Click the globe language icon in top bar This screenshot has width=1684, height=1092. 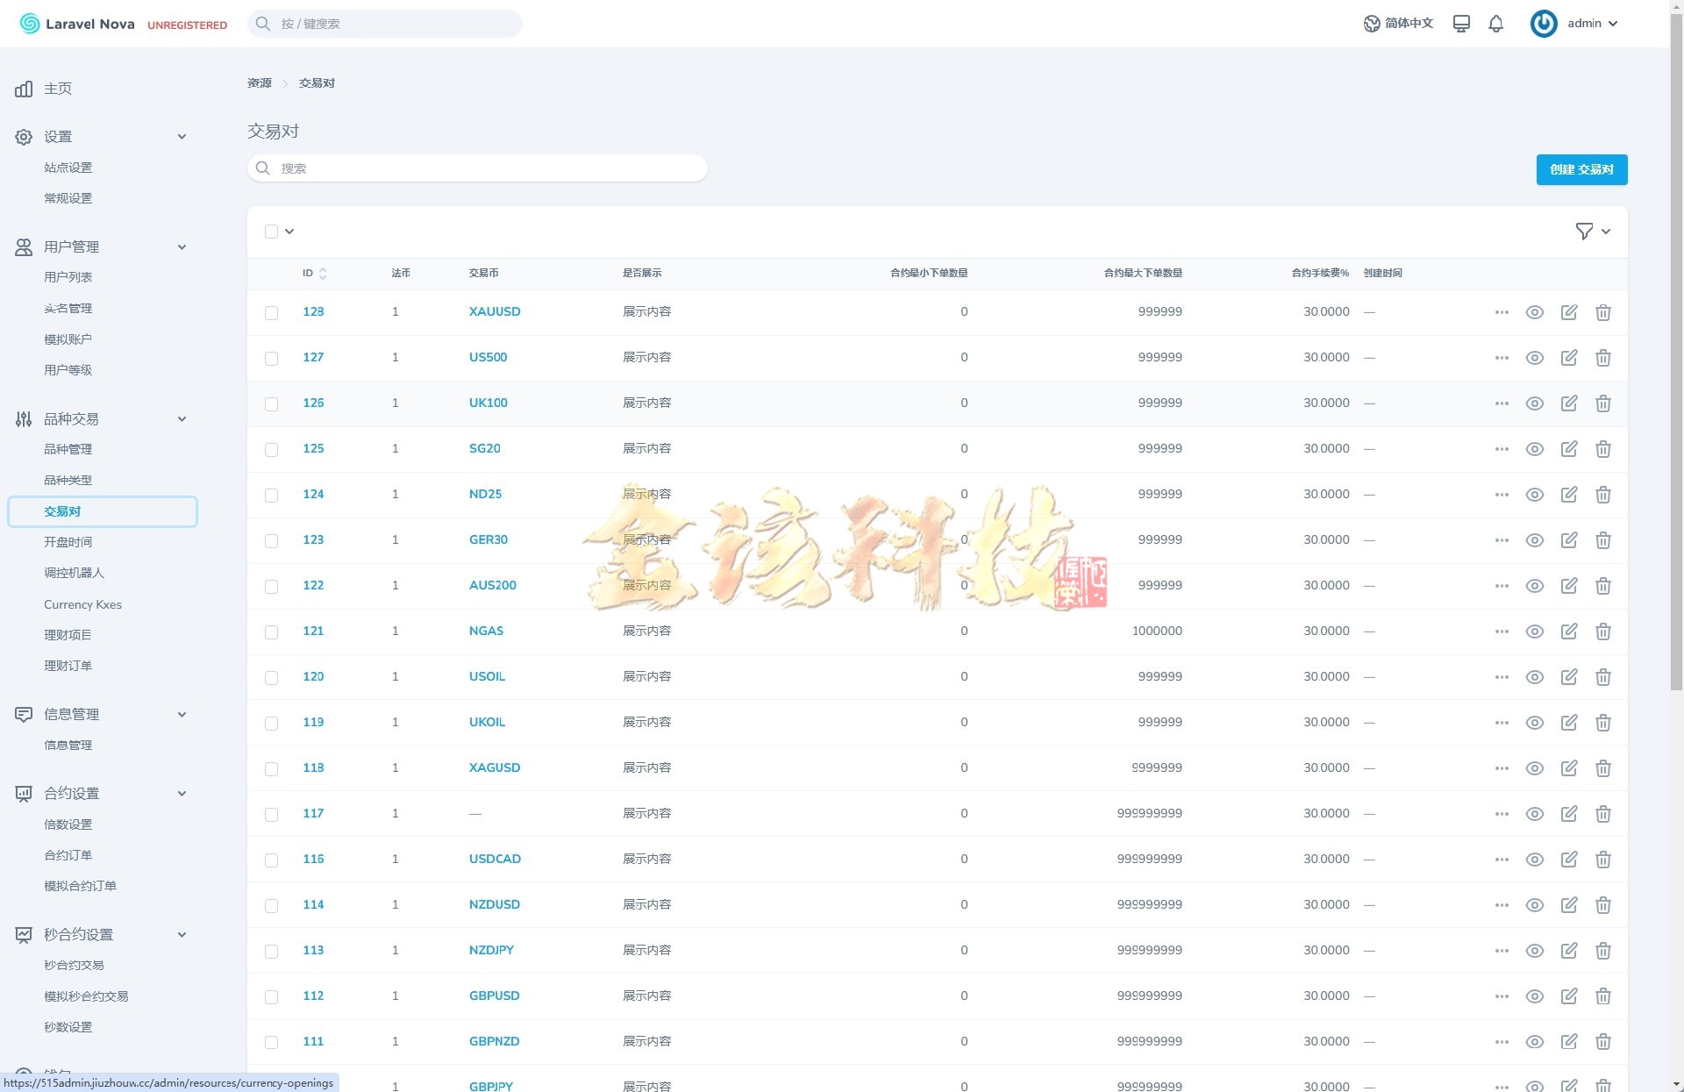tap(1372, 24)
